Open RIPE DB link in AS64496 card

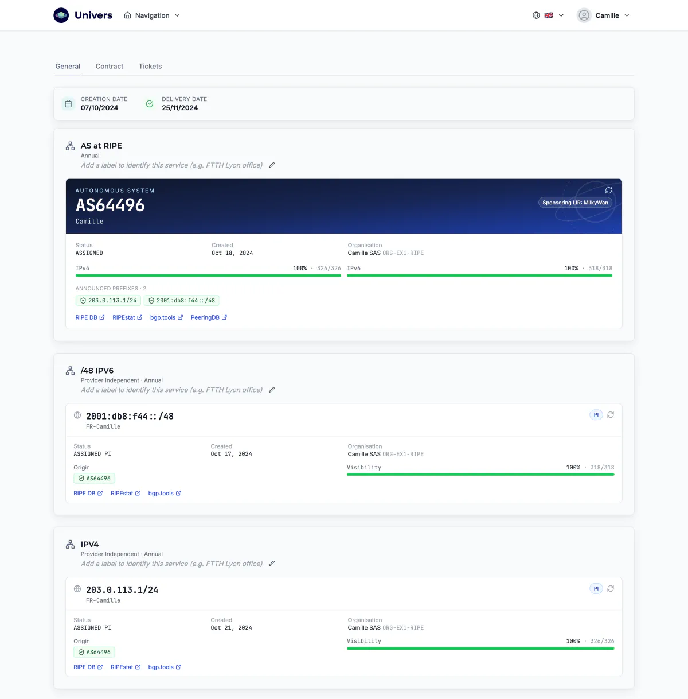click(x=90, y=317)
